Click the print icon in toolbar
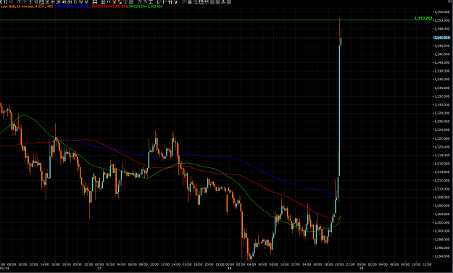The height and width of the screenshot is (273, 453). [x=190, y=2]
